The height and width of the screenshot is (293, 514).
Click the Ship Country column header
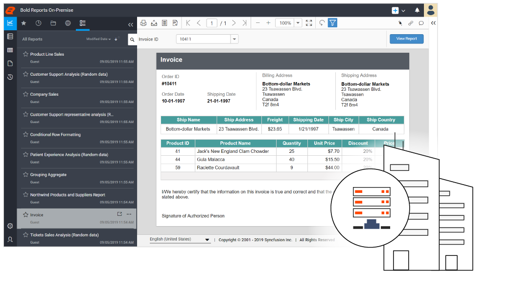(x=381, y=120)
